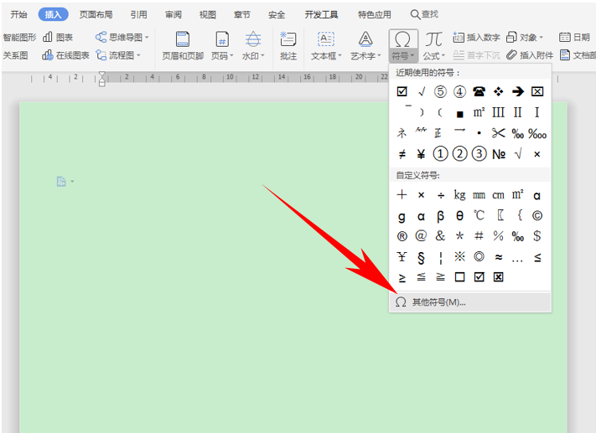596x433 pixels.
Task: Insert a 批注 comment
Action: [x=288, y=46]
